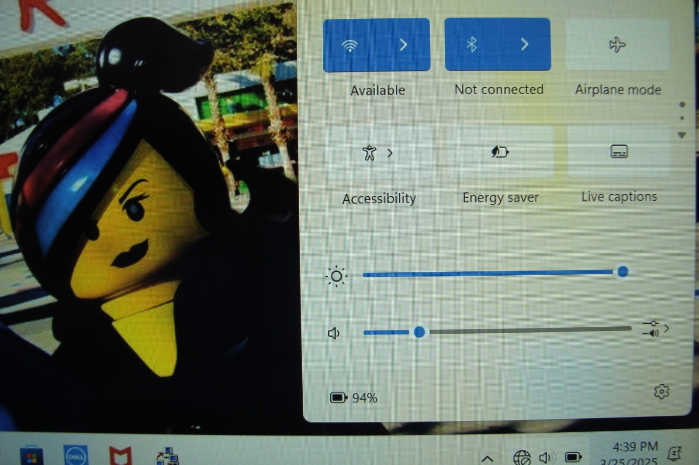This screenshot has width=699, height=465.
Task: Click the volume slider thumb
Action: click(419, 332)
